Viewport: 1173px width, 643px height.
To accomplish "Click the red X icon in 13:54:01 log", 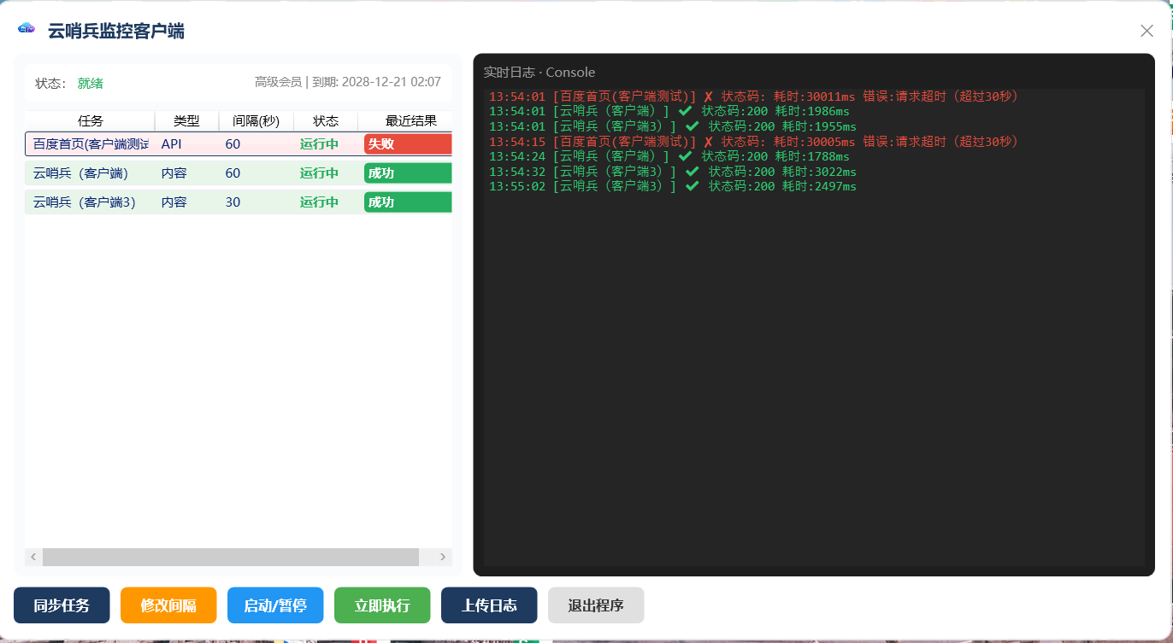I will (x=708, y=96).
